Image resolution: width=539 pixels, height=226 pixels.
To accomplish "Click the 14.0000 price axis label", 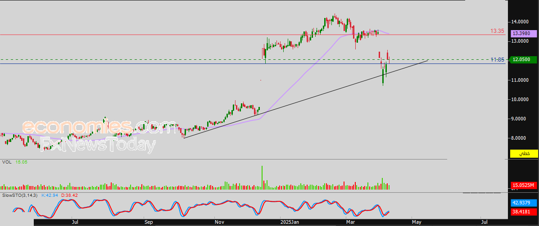I will coord(519,22).
